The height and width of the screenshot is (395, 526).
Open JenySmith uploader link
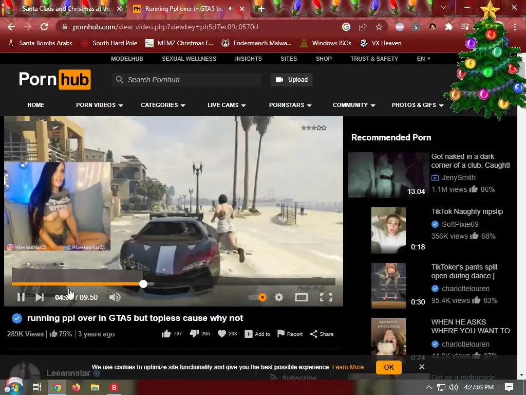(x=458, y=177)
